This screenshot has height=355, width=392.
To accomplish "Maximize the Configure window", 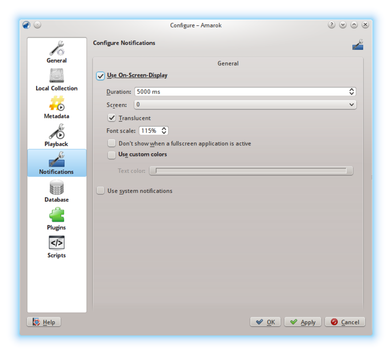I will point(354,25).
